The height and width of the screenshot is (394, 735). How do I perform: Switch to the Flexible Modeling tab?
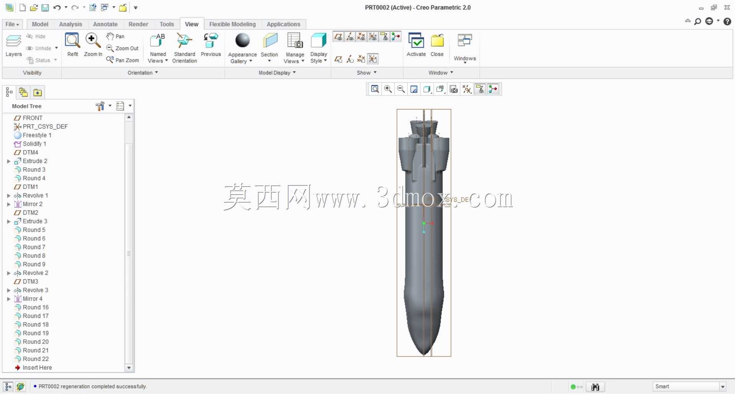(x=232, y=24)
